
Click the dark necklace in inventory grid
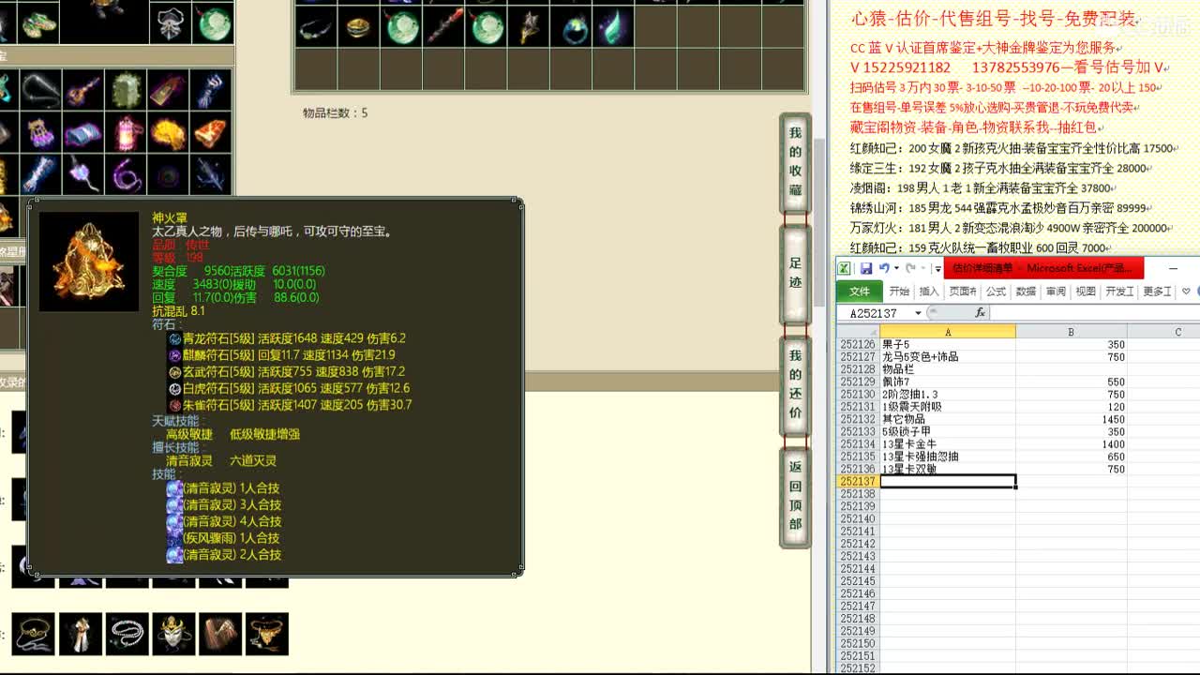coord(316,27)
